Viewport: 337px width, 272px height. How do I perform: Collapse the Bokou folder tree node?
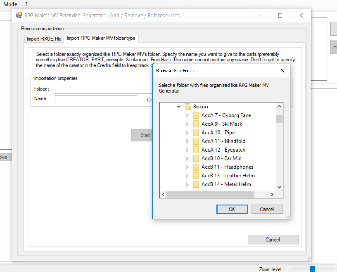click(x=179, y=107)
